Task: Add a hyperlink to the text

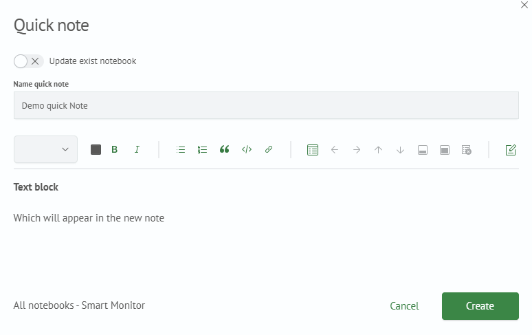Action: pos(269,149)
